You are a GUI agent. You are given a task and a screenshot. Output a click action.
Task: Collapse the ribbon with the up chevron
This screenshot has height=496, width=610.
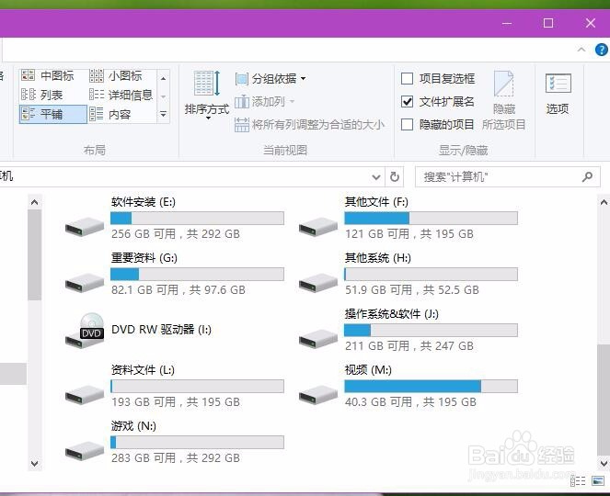coord(581,50)
